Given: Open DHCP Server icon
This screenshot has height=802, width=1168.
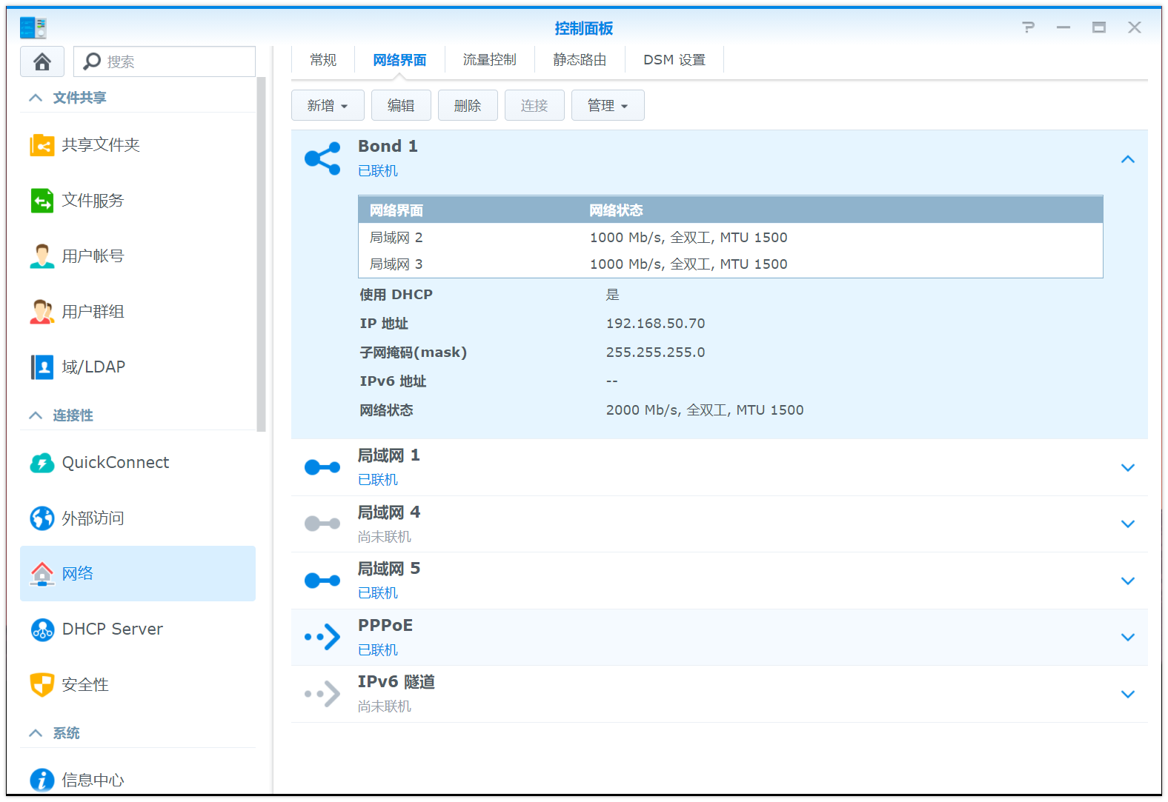Looking at the screenshot, I should (x=42, y=629).
